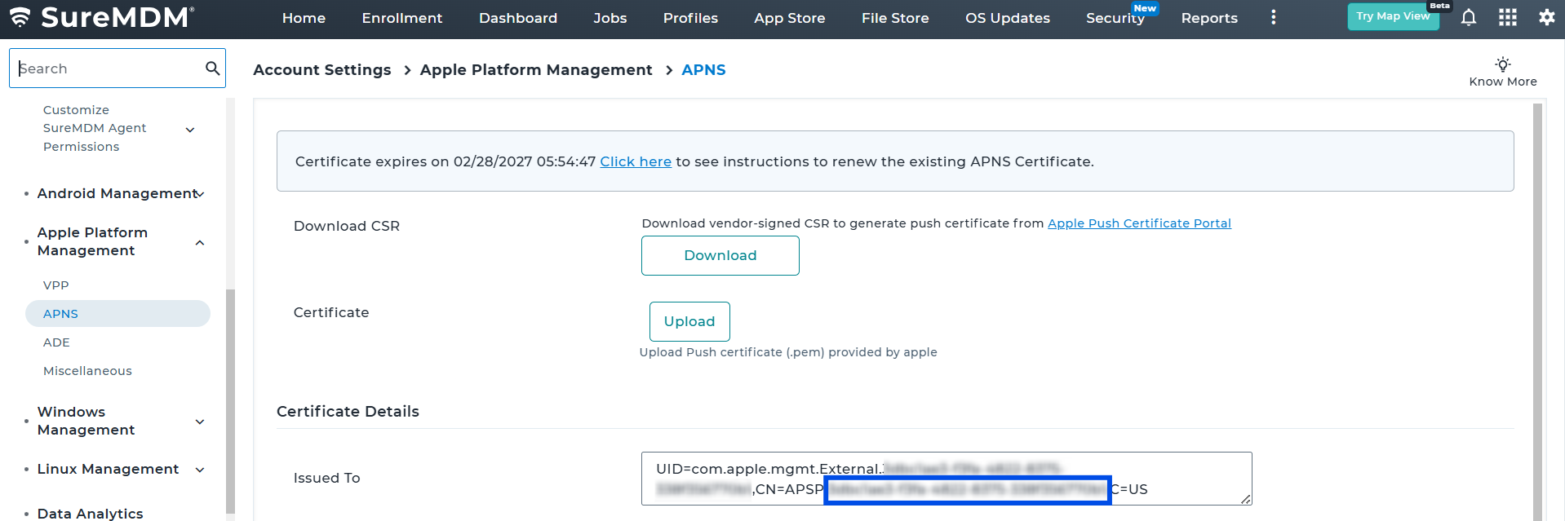Go to the App Store tab
The width and height of the screenshot is (1565, 521).
[x=789, y=18]
